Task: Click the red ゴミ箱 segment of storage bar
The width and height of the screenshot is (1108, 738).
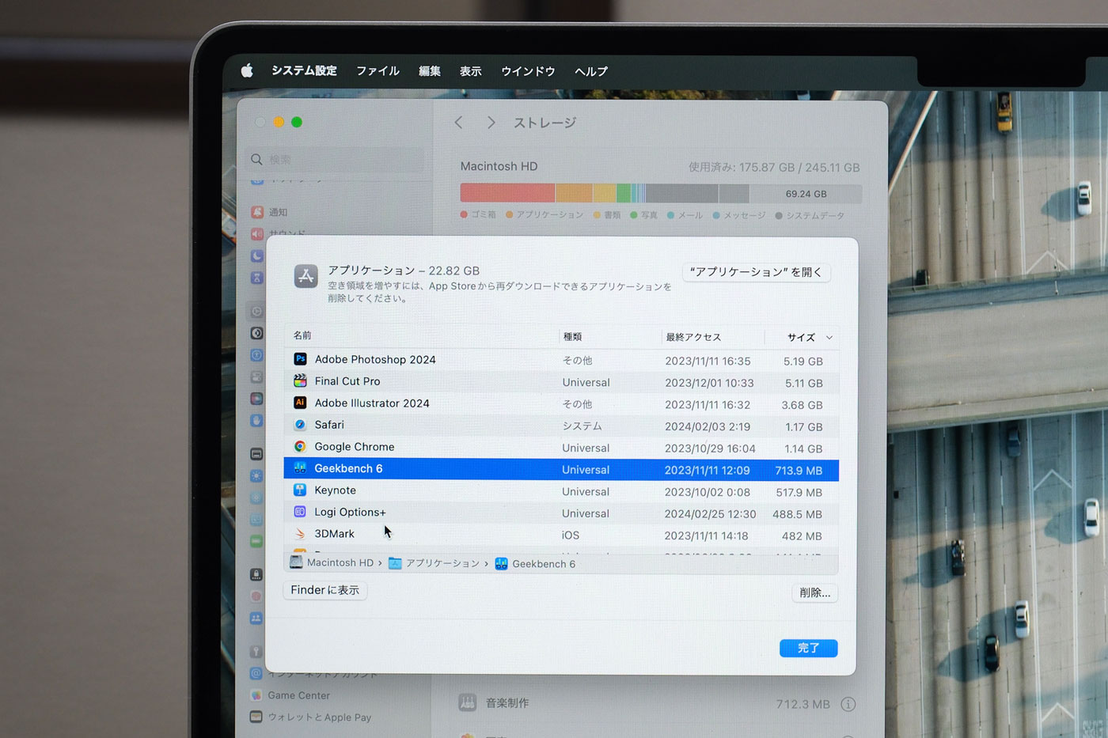Action: [x=507, y=193]
